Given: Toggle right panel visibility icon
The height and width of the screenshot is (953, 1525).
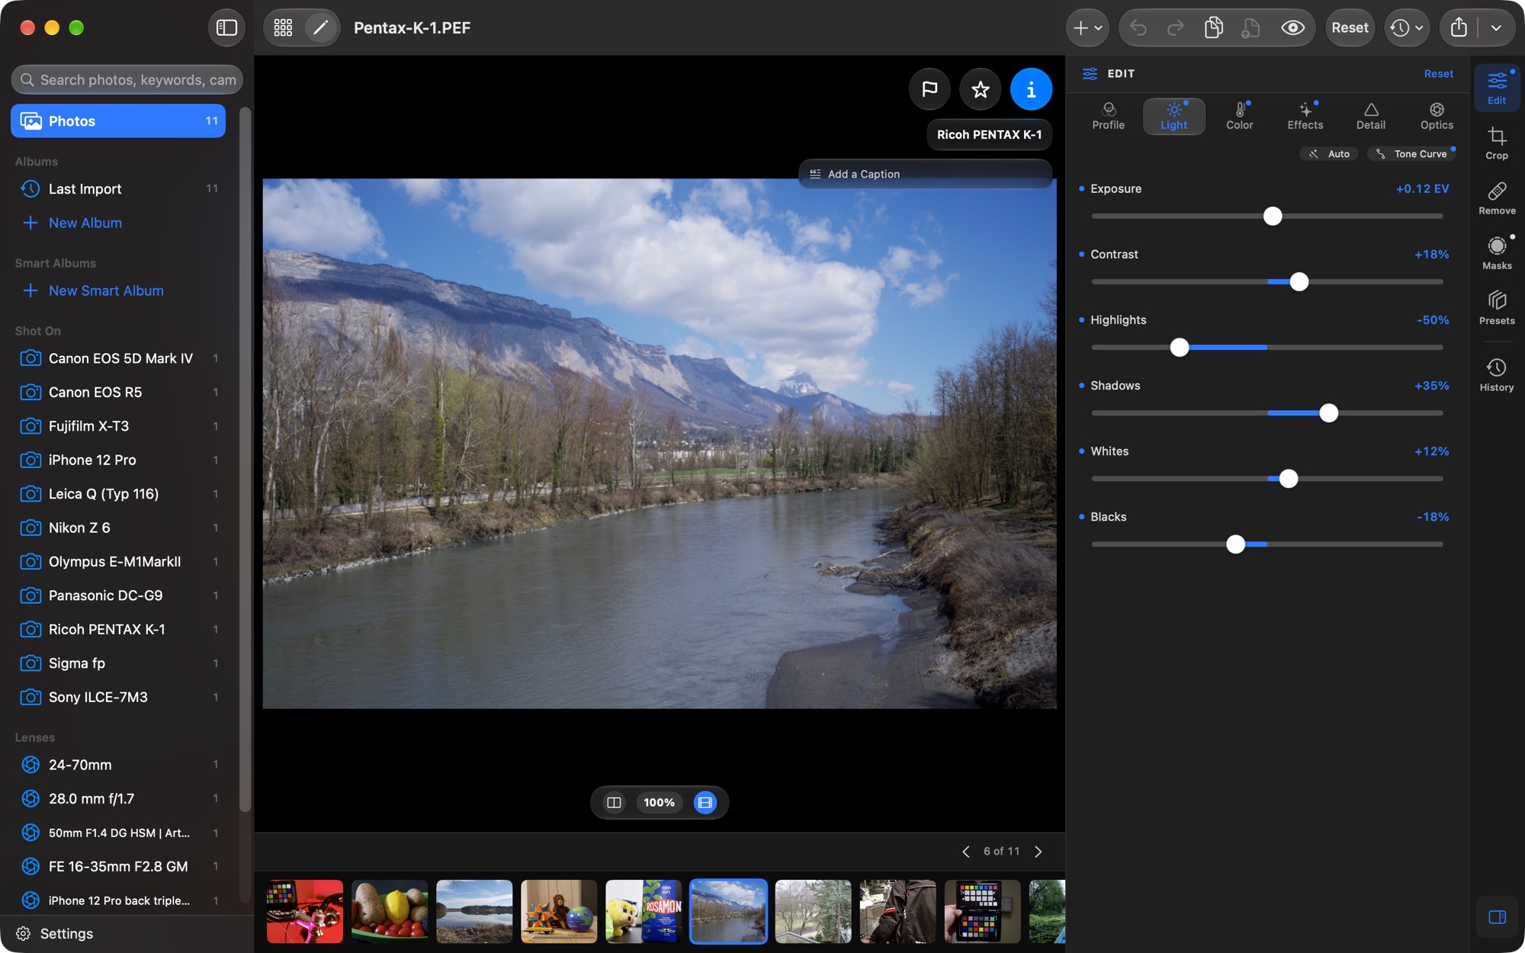Looking at the screenshot, I should coord(1497,917).
